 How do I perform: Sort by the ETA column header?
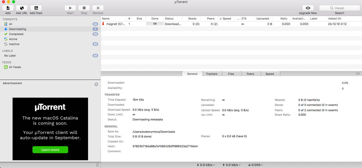pyautogui.click(x=247, y=19)
